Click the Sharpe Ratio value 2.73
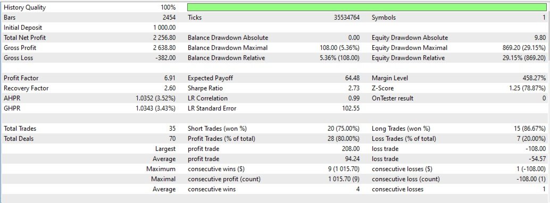 [x=354, y=88]
